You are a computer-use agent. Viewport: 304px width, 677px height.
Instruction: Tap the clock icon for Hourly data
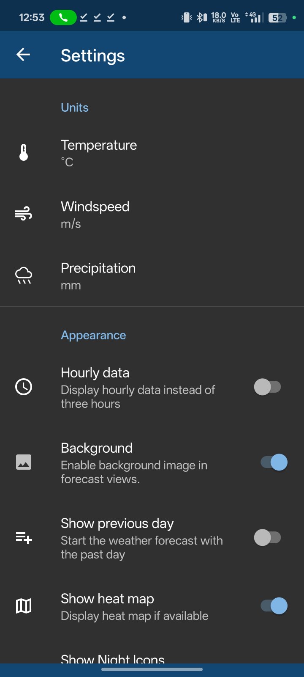24,387
